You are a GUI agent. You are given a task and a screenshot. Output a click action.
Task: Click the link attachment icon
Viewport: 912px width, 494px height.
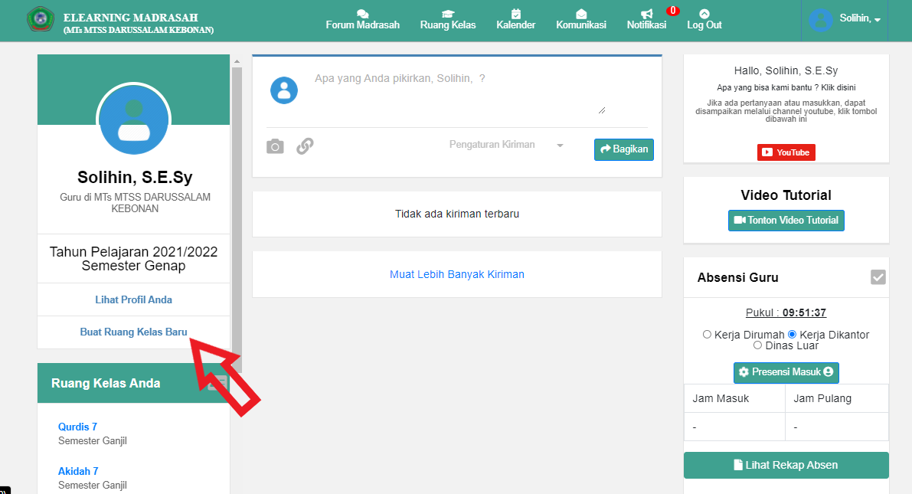tap(305, 146)
